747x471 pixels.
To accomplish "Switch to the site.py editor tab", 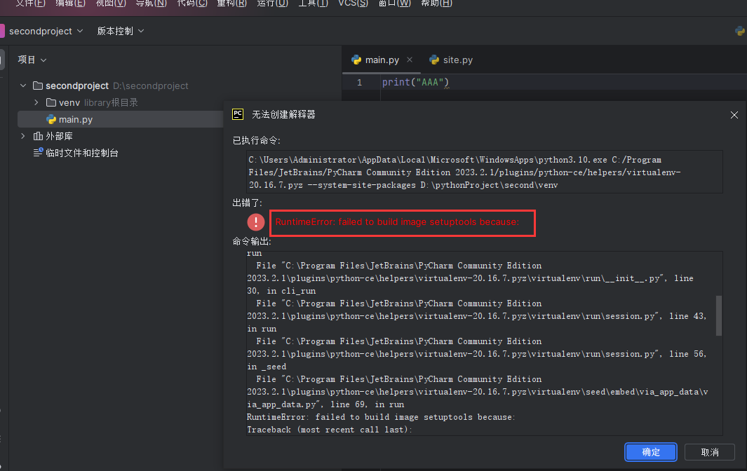I will point(451,60).
